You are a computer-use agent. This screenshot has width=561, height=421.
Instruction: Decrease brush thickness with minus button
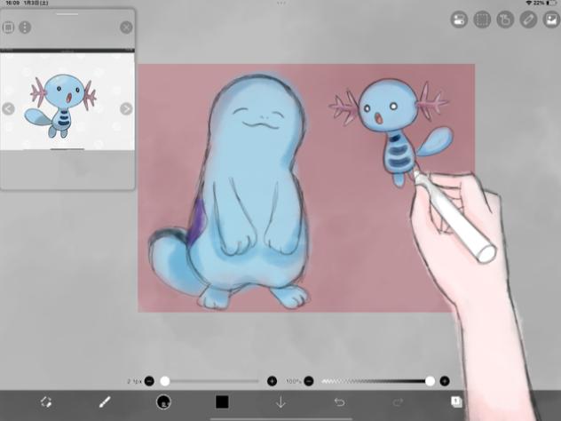[x=149, y=381]
